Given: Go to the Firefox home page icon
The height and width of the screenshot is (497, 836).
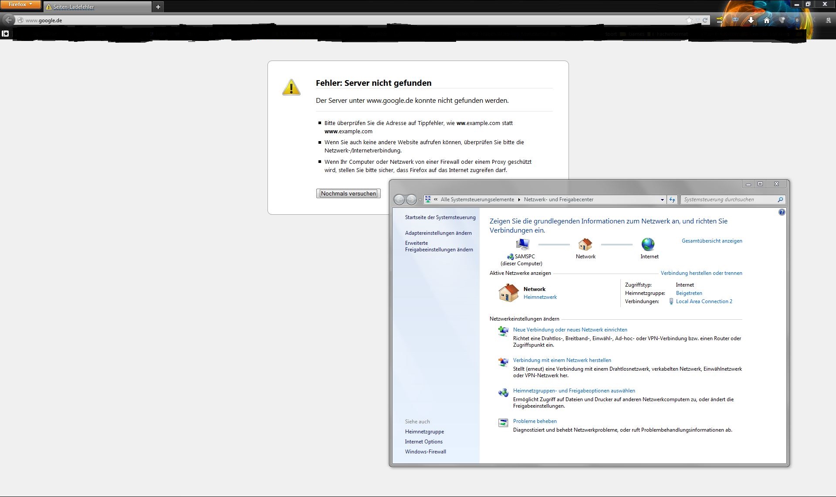Looking at the screenshot, I should pyautogui.click(x=767, y=20).
